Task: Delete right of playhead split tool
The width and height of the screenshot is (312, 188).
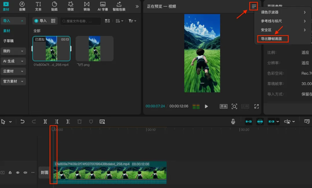Action: [x=68, y=121]
